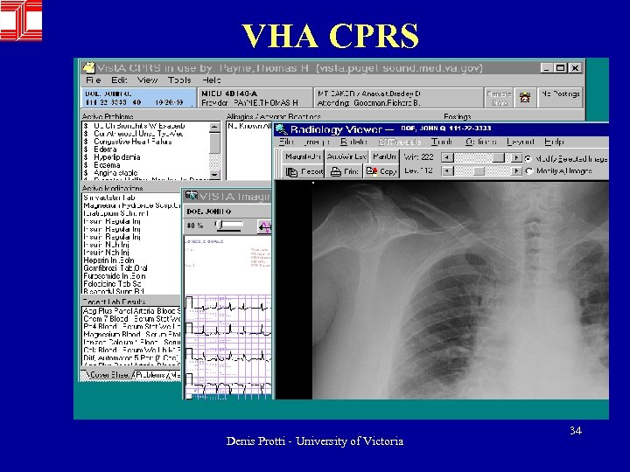This screenshot has width=630, height=472.
Task: Select Modify All Images radio button
Action: [x=528, y=171]
